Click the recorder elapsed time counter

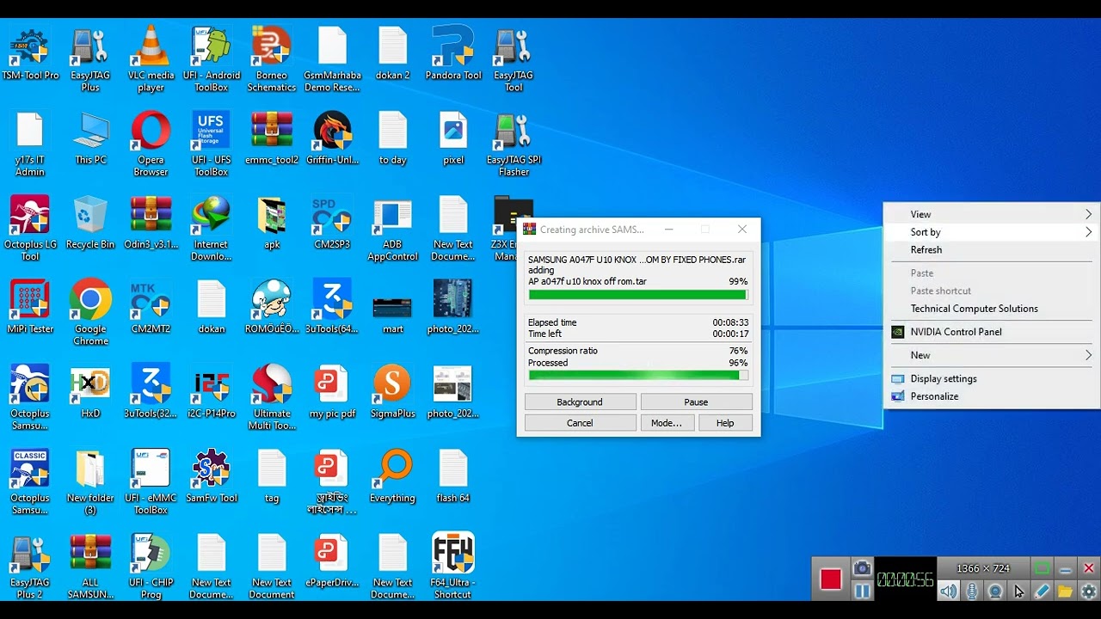click(905, 580)
